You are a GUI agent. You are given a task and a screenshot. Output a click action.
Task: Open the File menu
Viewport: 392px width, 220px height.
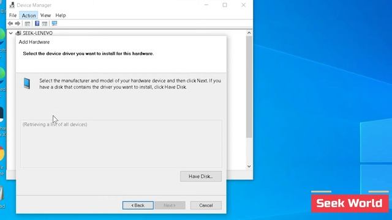pyautogui.click(x=13, y=15)
